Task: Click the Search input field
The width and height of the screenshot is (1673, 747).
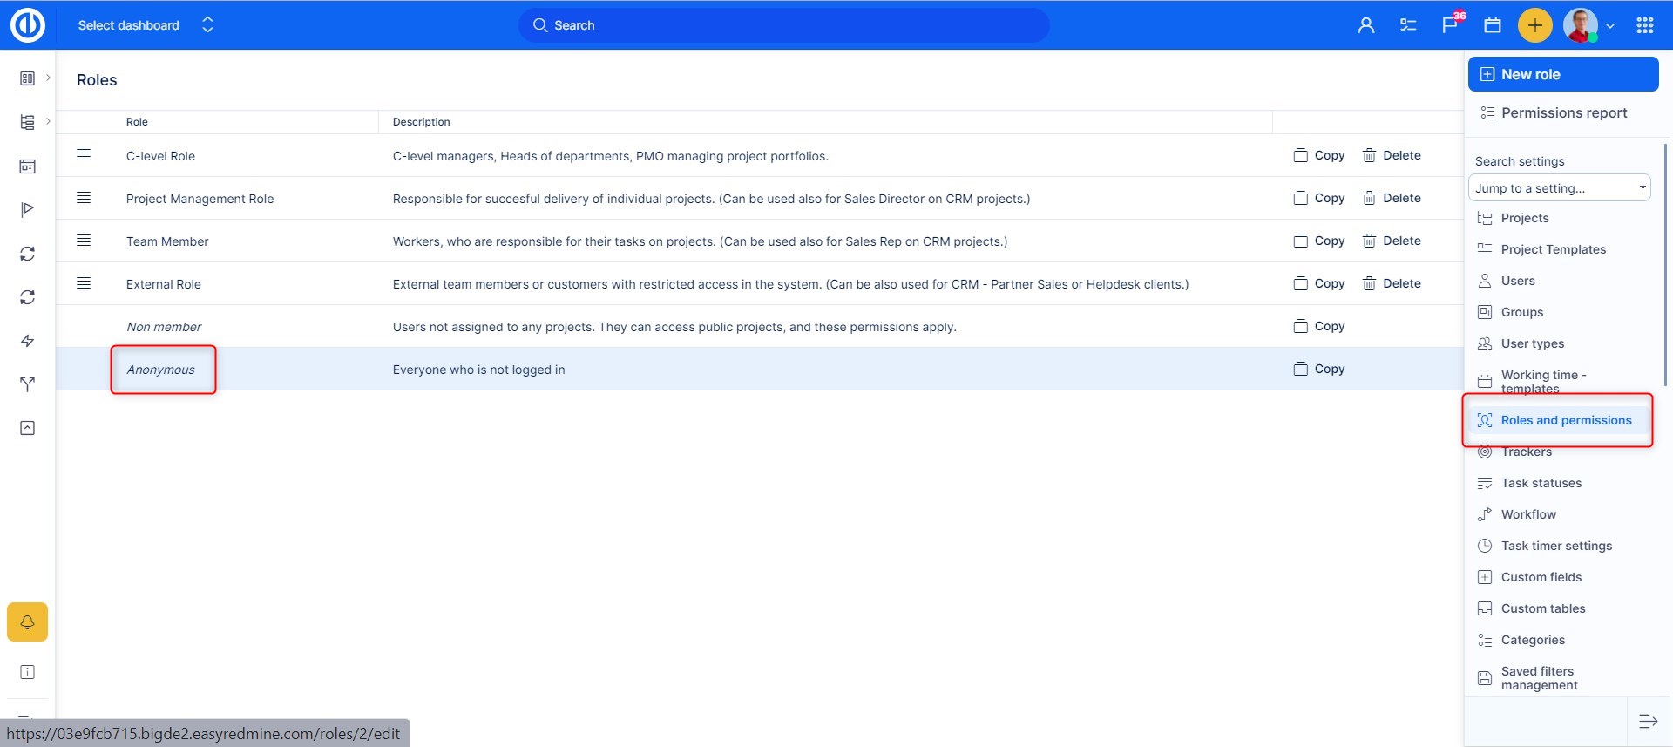Action: (x=784, y=25)
